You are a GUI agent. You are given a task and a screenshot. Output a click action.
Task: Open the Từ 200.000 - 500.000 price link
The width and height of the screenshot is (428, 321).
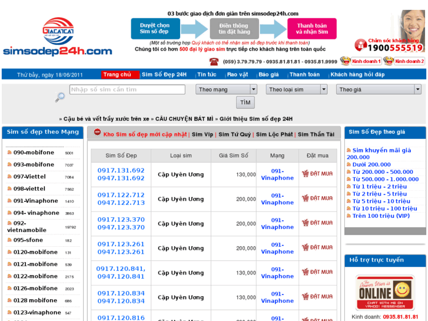point(383,172)
